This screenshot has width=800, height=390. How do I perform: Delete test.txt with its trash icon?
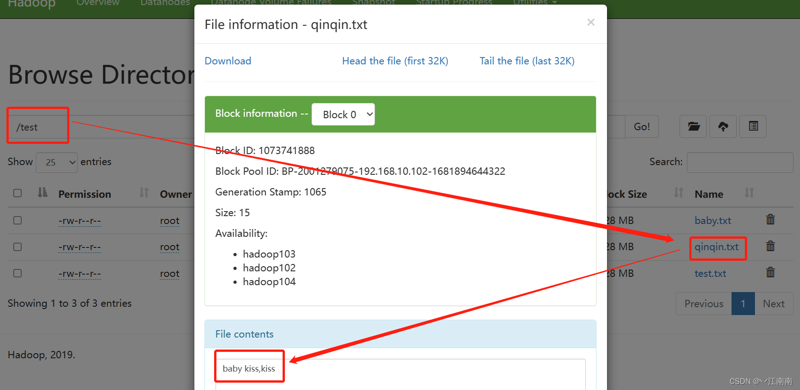coord(771,272)
